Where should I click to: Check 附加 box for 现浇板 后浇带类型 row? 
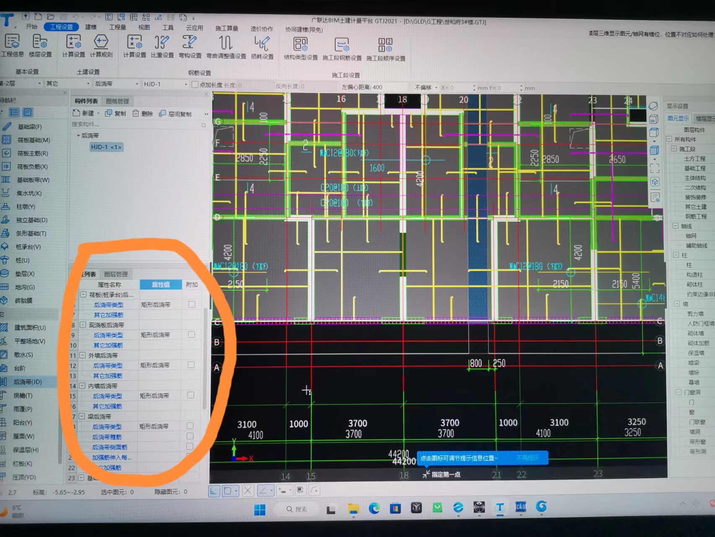191,334
